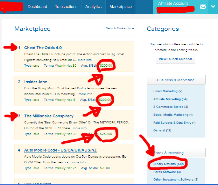Viewport: 218px width, 185px height.
Task: Open the mail envelope icon
Action: pyautogui.click(x=203, y=7)
